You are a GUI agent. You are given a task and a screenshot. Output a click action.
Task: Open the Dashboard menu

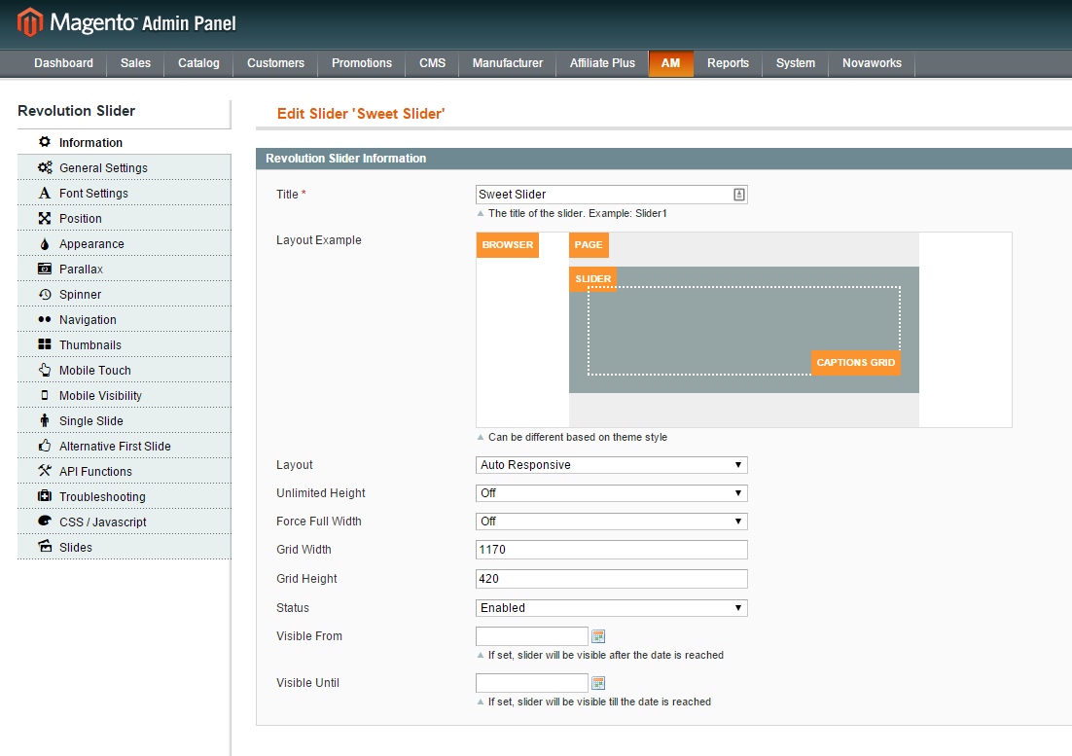63,63
